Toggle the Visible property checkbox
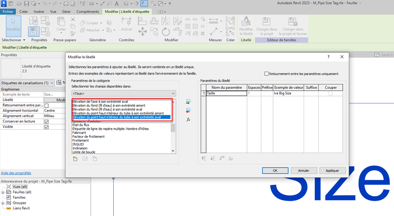Viewport: 394px width, 216px height. (46, 127)
